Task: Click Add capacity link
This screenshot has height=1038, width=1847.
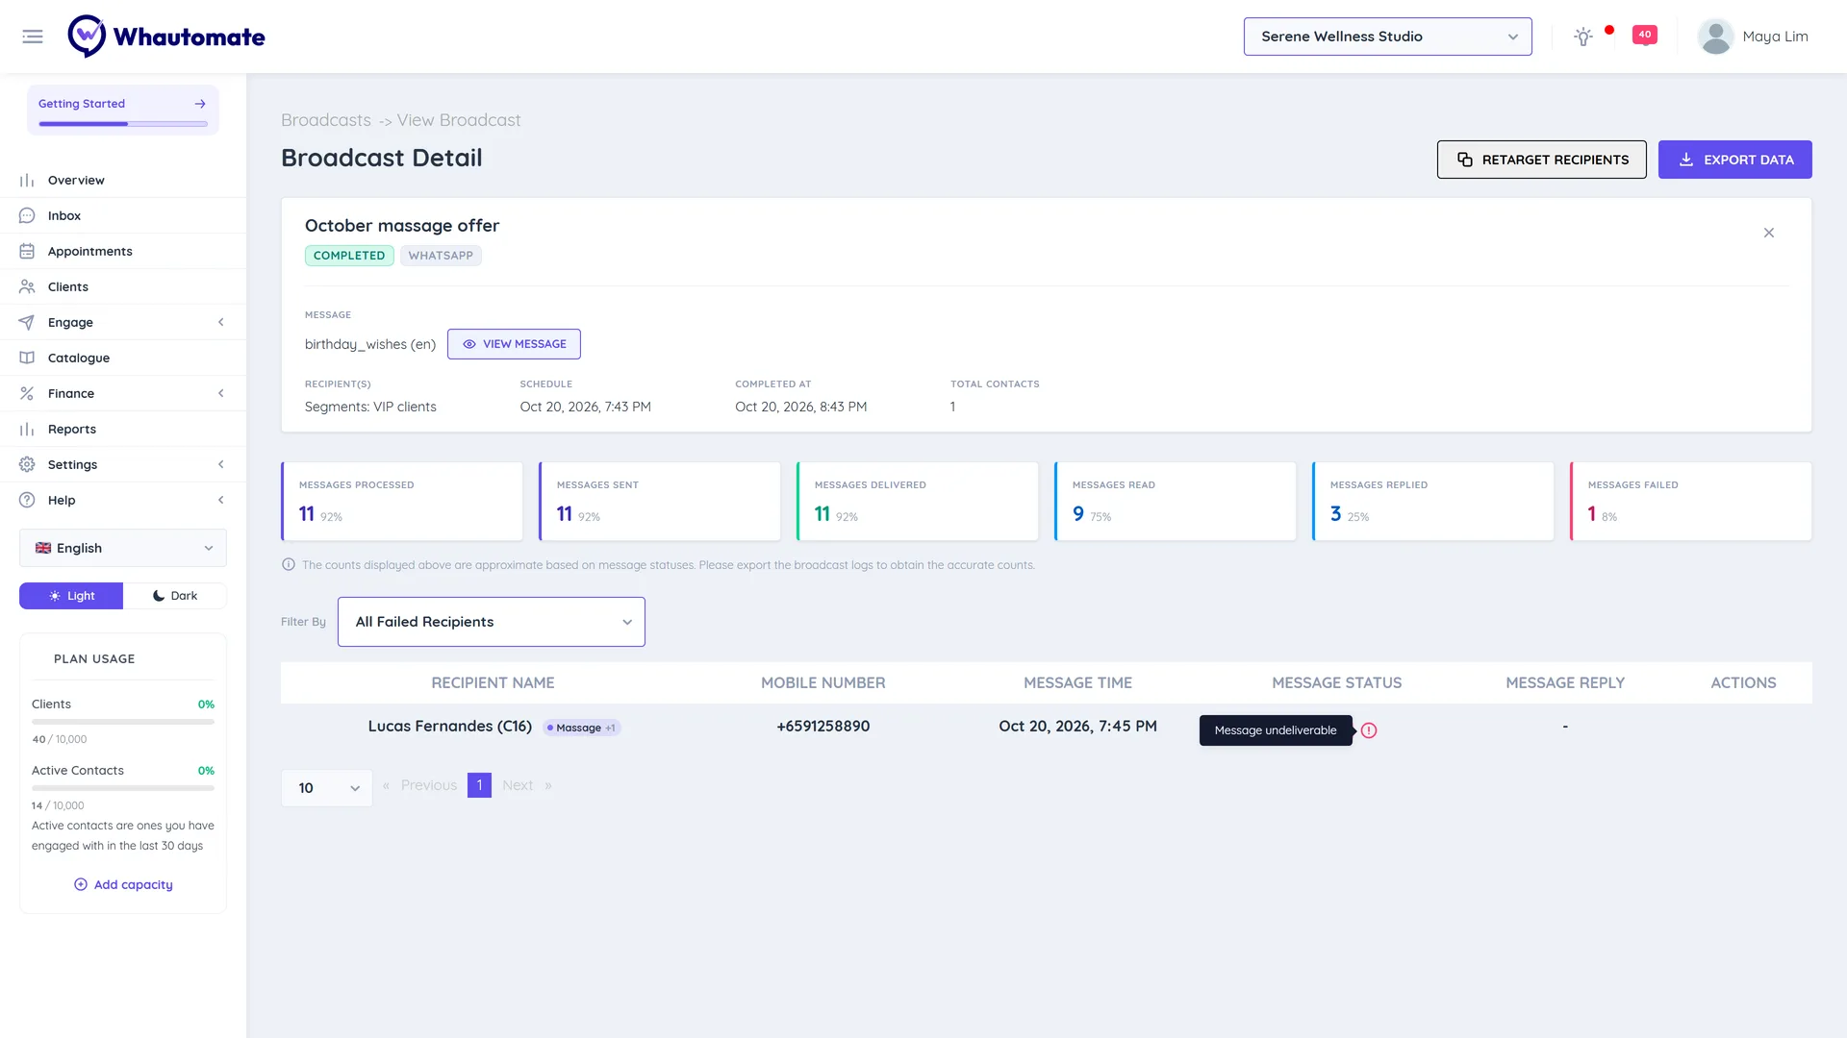Action: (123, 884)
